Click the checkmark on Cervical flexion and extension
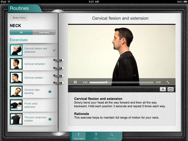The image size is (188, 141). coord(54,50)
